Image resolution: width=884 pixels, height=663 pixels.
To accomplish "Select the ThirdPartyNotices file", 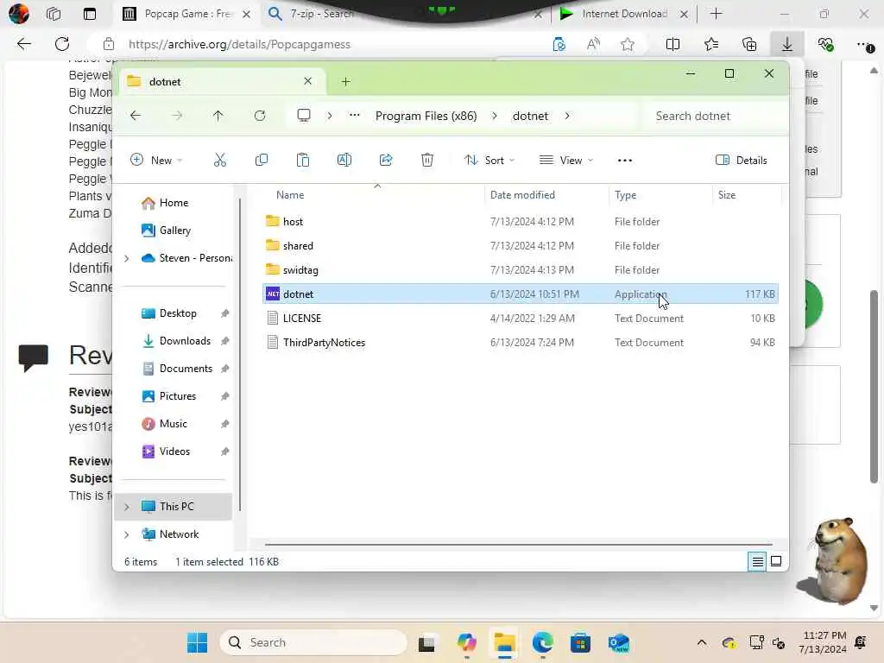I will click(x=520, y=342).
